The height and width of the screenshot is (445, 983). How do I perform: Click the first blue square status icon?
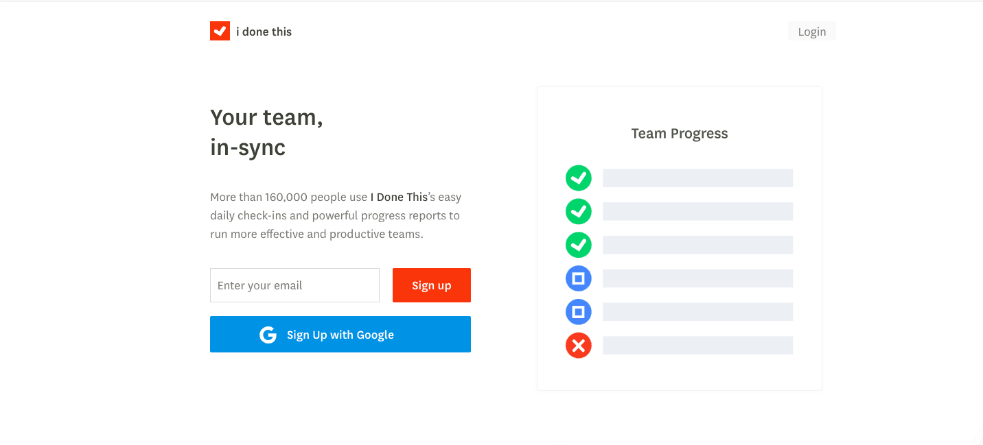(579, 278)
